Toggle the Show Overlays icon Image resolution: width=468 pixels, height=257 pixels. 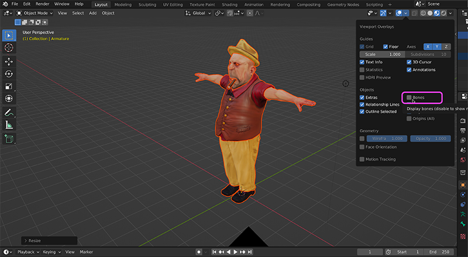(x=399, y=13)
